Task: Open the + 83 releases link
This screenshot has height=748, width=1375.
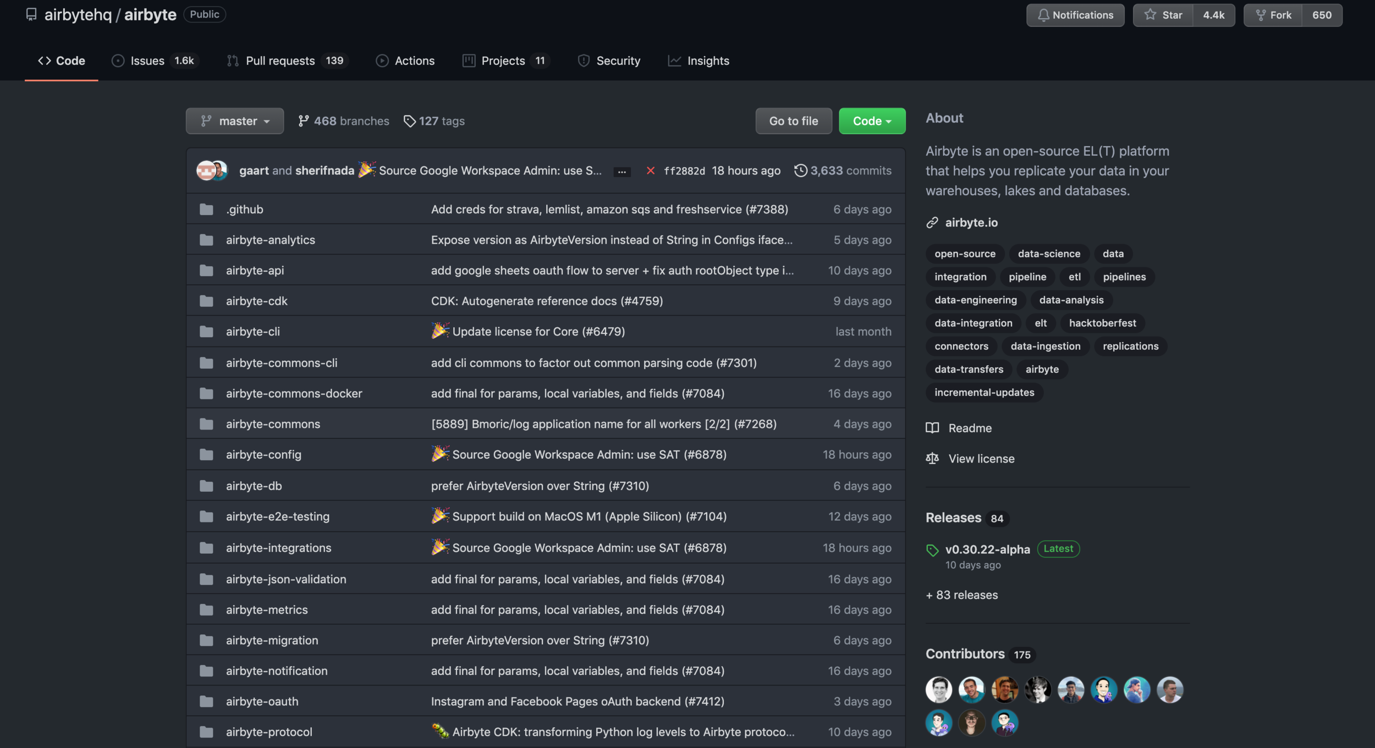Action: [961, 595]
